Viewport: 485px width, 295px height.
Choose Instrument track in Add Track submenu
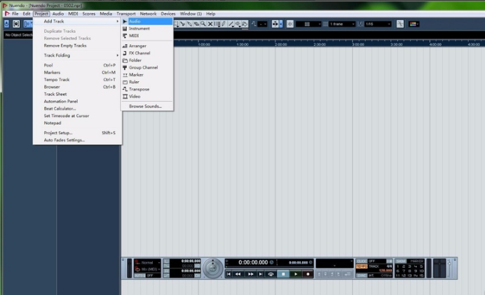(x=139, y=29)
